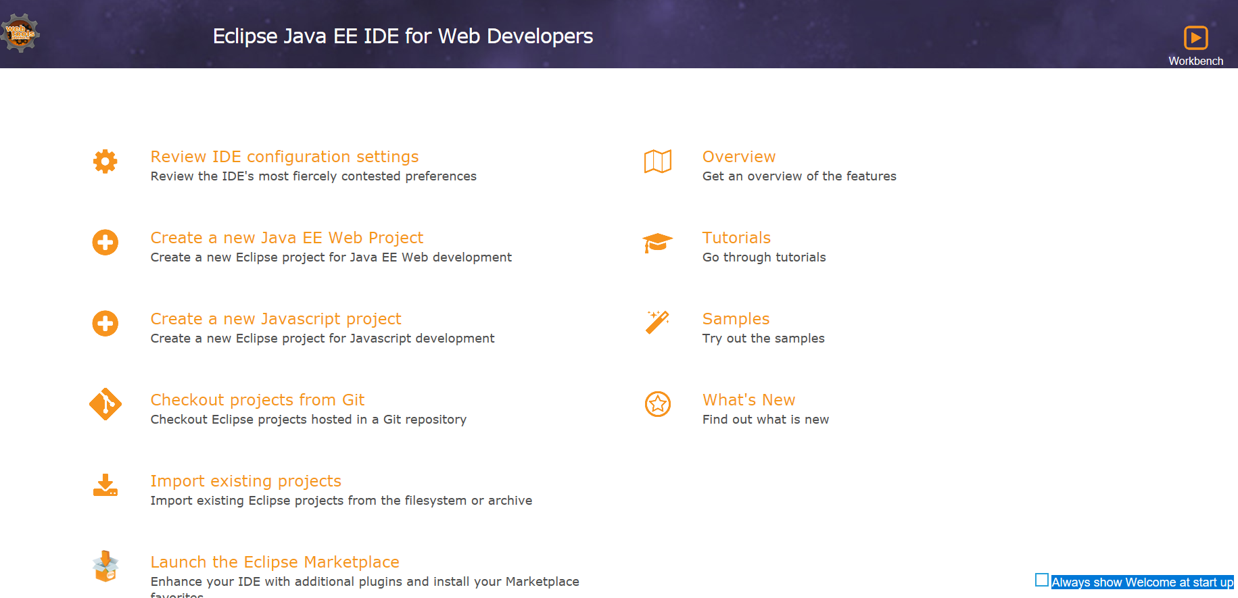Click the import download-tray icon

pyautogui.click(x=105, y=485)
